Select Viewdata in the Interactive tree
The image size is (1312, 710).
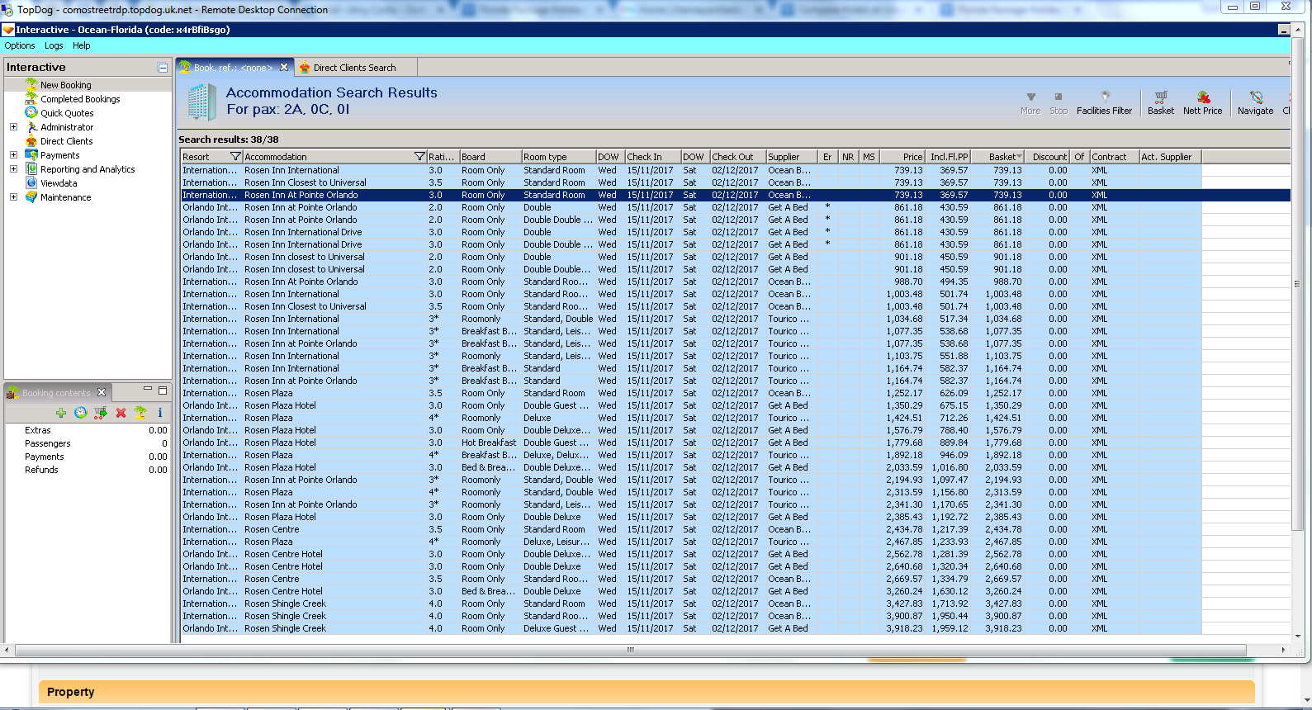pos(59,183)
